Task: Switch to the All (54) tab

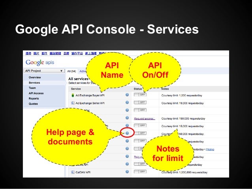Action: pyautogui.click(x=71, y=71)
